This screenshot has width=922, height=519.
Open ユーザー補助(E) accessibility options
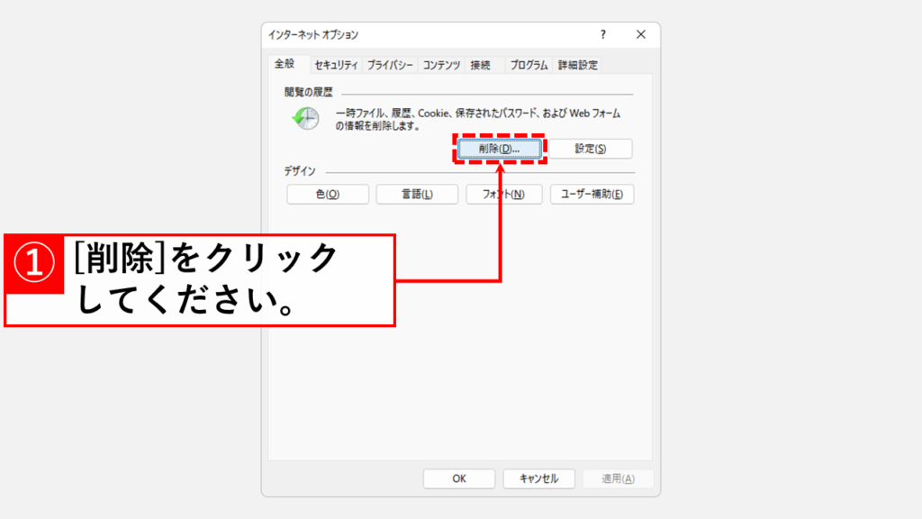click(x=592, y=195)
